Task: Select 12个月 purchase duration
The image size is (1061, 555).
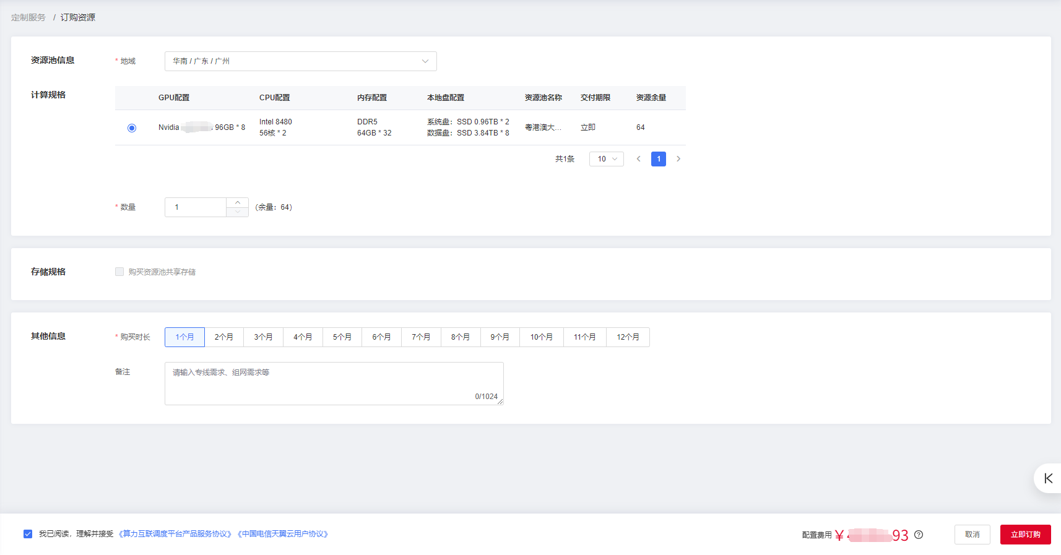Action: (x=628, y=337)
